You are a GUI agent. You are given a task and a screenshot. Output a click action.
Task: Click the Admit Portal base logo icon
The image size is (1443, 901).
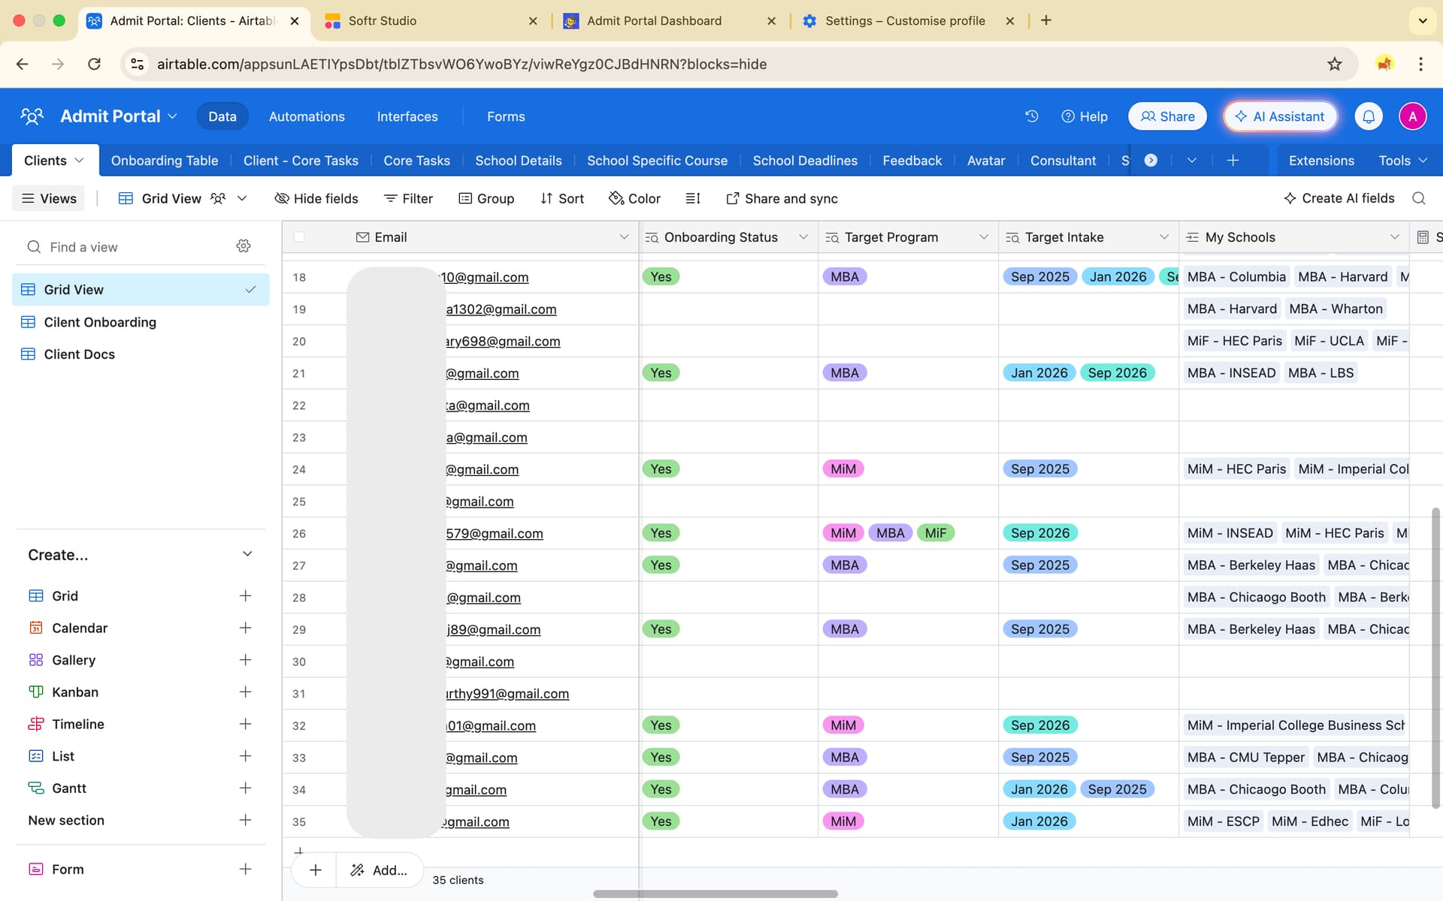32,116
